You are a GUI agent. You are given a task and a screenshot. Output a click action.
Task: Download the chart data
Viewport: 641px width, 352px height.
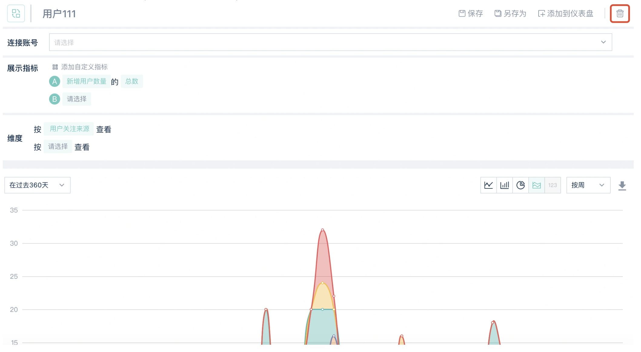click(622, 186)
